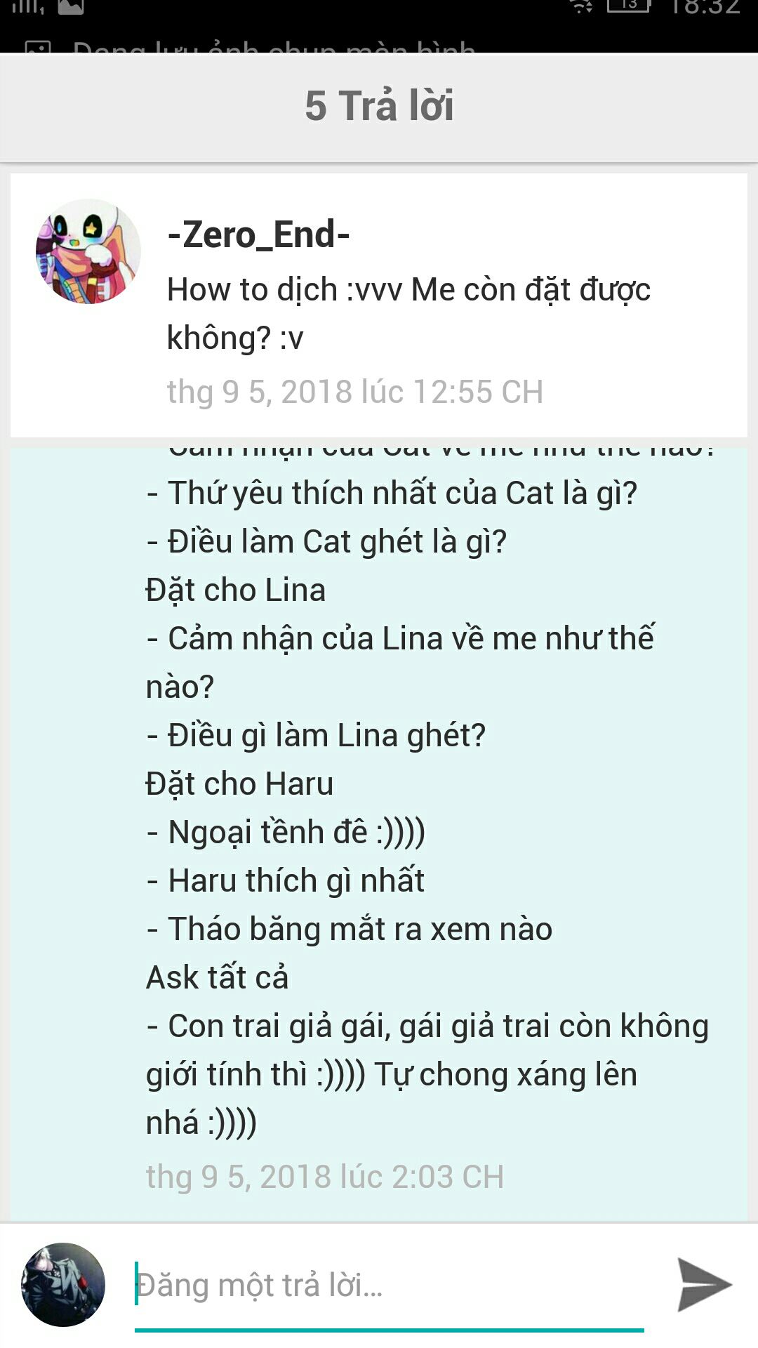Tap your own avatar beside reply box
Screen dimensions: 758x1348
[63, 1285]
